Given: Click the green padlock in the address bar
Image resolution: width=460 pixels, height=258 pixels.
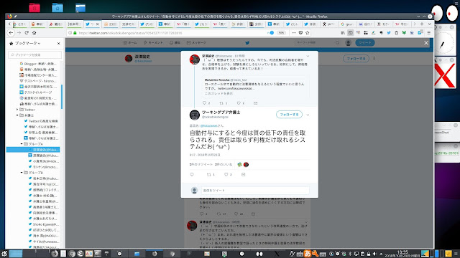Looking at the screenshot, I should pos(75,33).
